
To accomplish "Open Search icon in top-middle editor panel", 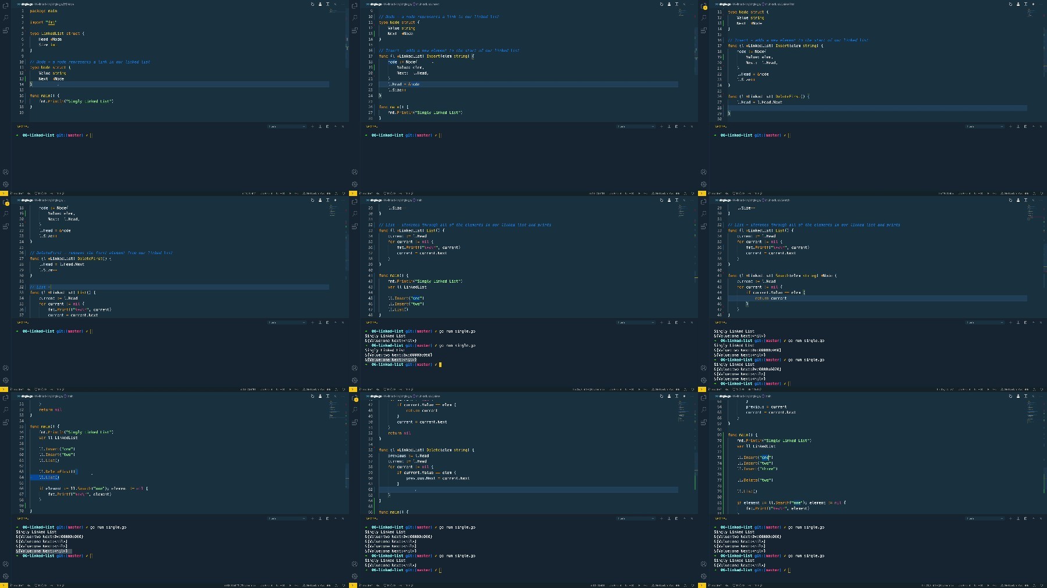I will click(355, 18).
